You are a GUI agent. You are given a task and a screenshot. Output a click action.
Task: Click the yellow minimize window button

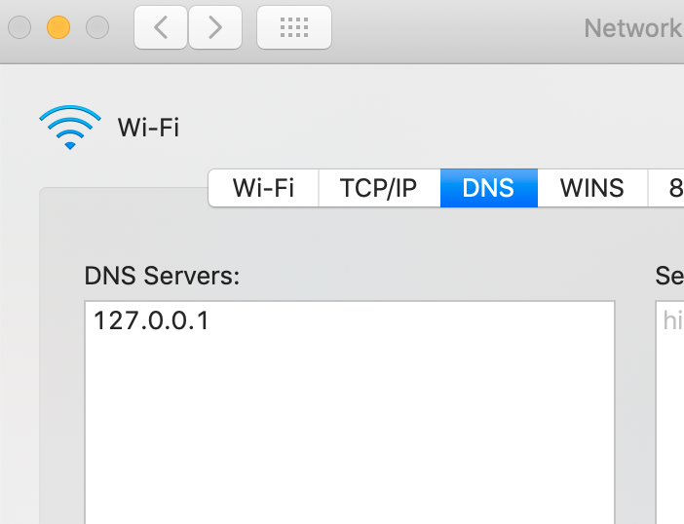(58, 27)
